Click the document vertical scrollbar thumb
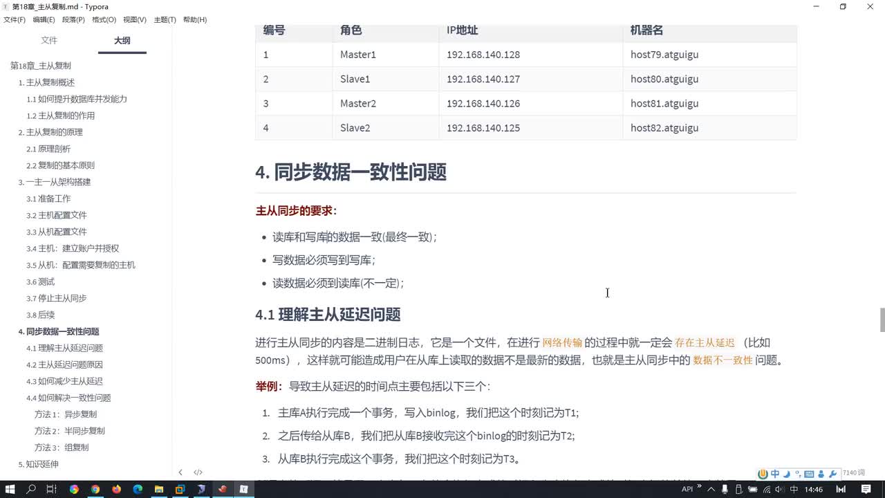Viewport: 885px width, 498px height. point(882,320)
